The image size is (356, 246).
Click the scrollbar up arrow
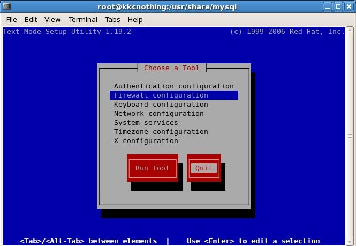350,30
